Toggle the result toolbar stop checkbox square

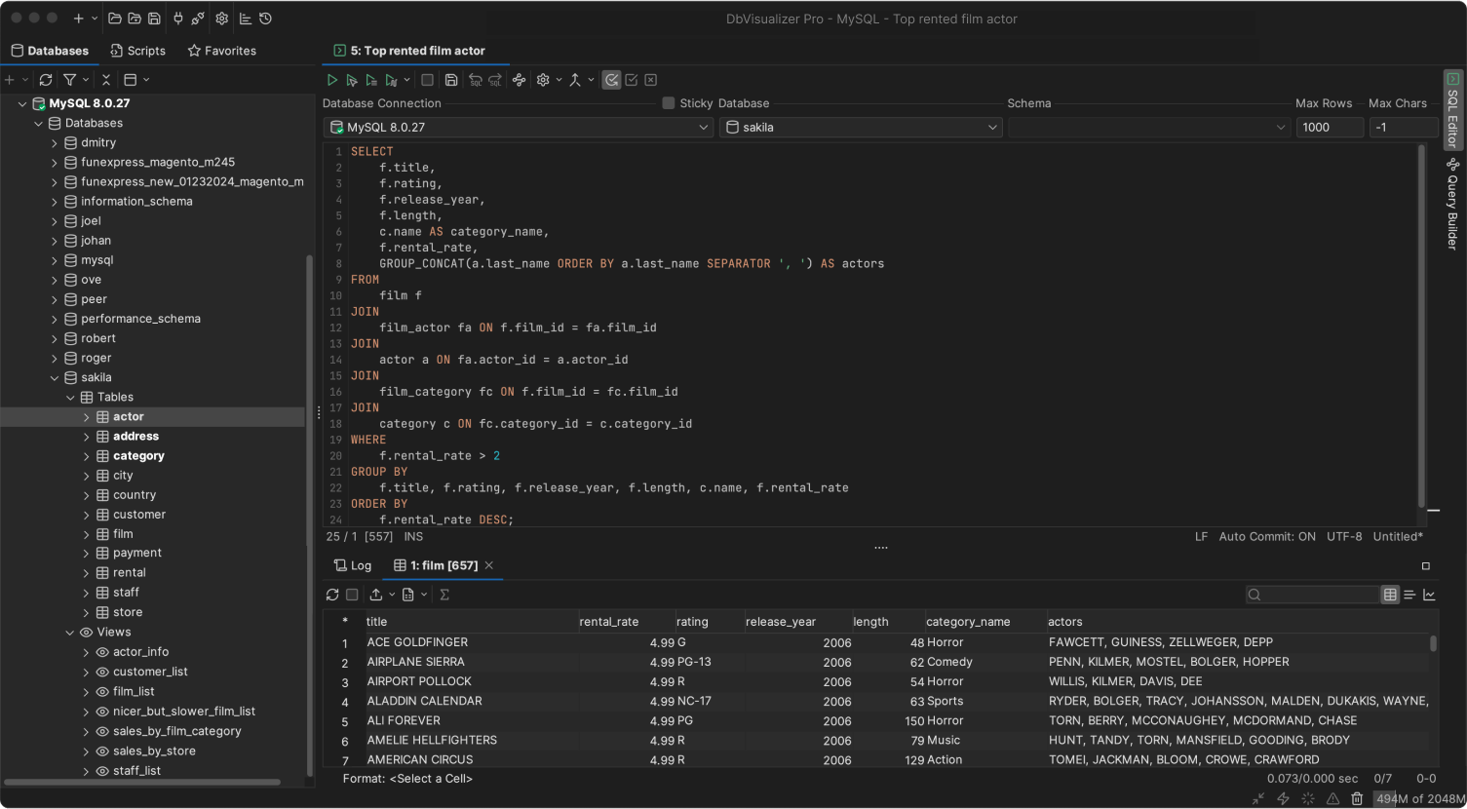click(x=352, y=595)
